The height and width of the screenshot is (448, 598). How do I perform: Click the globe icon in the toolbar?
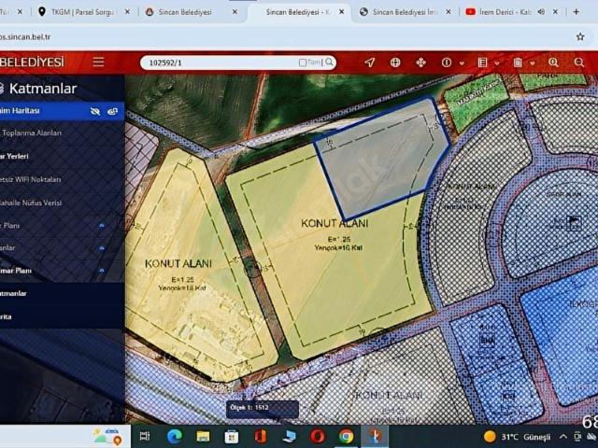[x=395, y=63]
